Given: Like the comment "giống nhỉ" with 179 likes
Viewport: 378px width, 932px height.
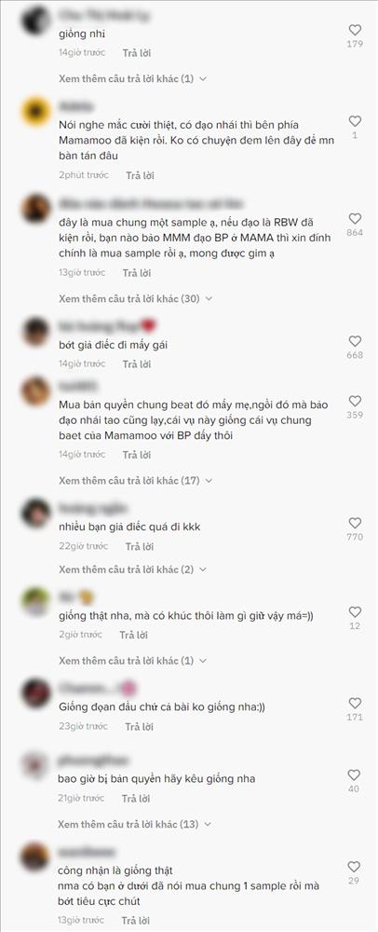Looking at the screenshot, I should [x=355, y=30].
